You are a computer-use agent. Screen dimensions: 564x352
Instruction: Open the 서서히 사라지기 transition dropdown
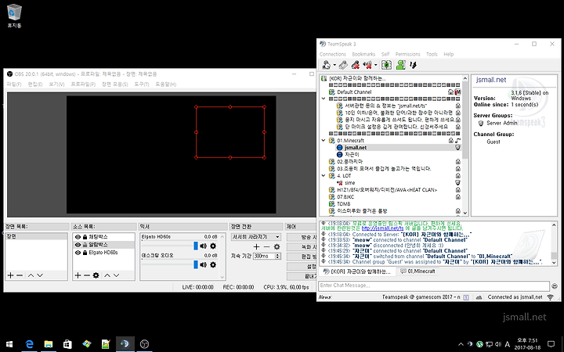255,237
